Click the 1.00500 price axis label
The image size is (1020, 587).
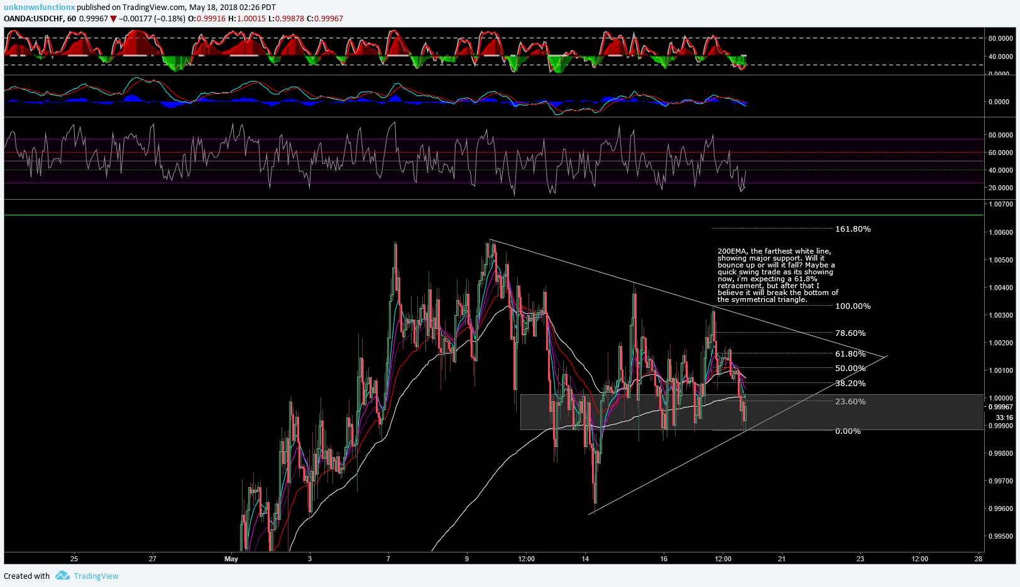point(1001,260)
